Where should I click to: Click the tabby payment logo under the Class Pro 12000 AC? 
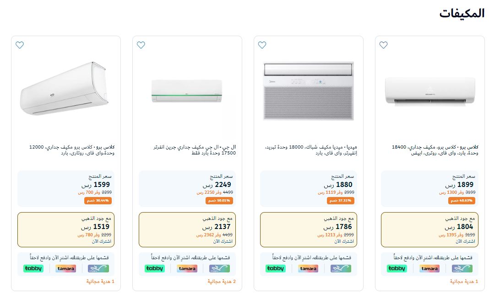click(x=33, y=268)
